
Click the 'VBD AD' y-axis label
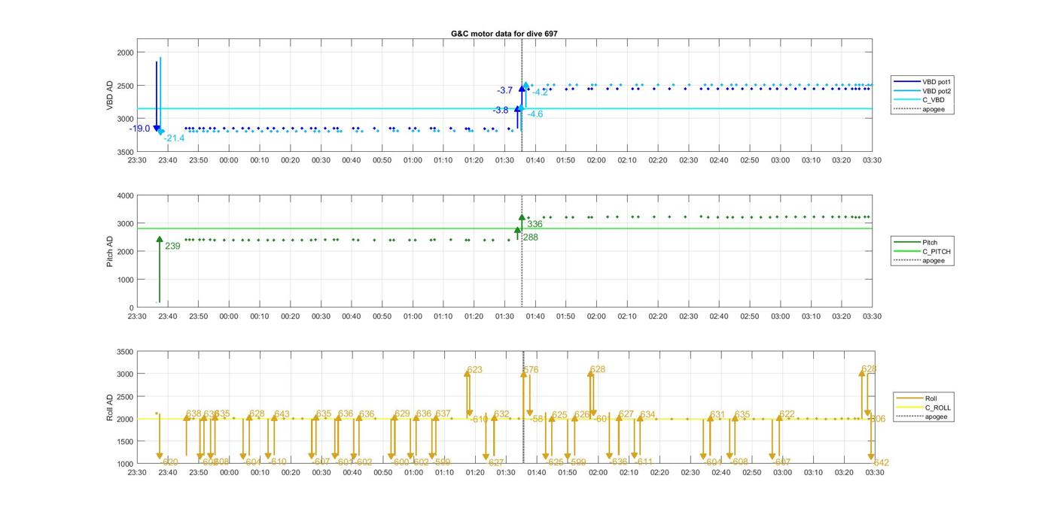pos(110,95)
